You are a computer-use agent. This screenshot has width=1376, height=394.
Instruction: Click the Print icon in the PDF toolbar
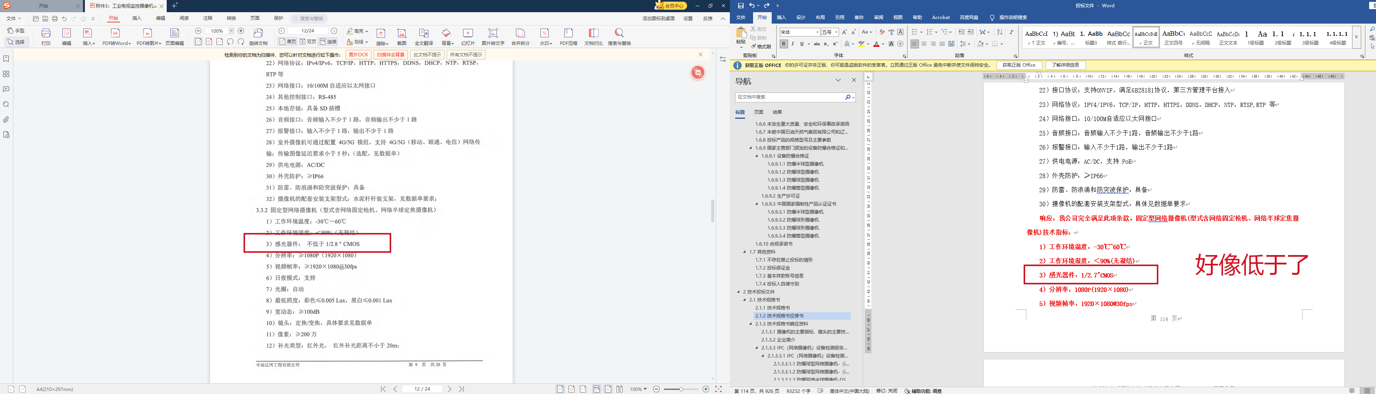(x=46, y=36)
